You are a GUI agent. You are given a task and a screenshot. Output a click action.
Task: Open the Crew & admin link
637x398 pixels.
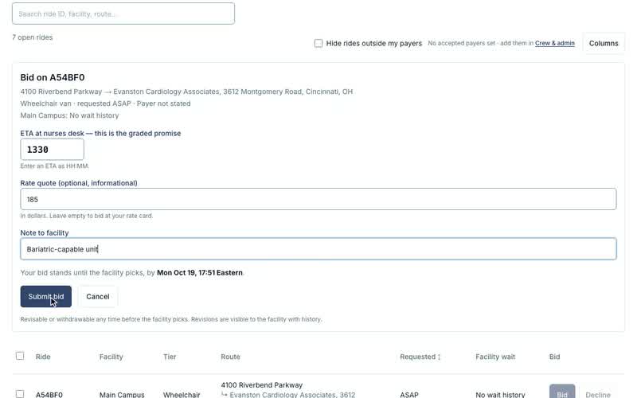(x=554, y=43)
